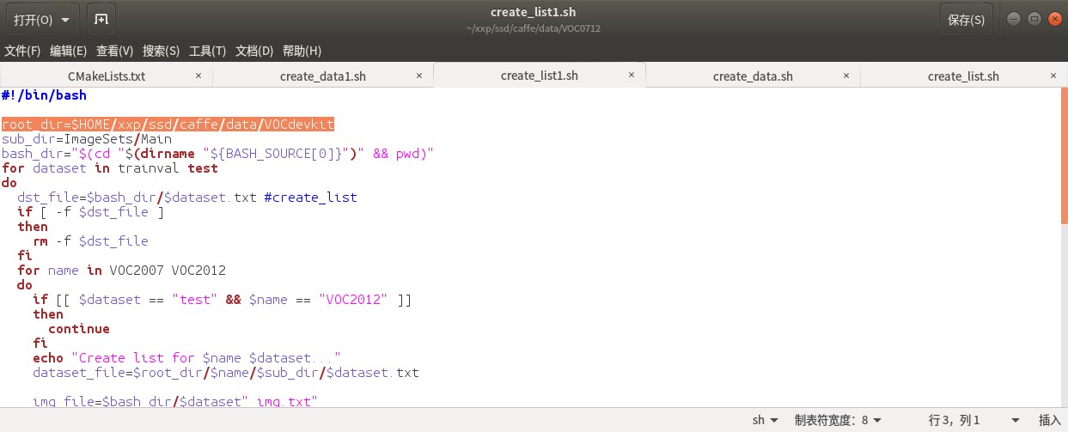Click the dataset_file=$root_dir line
The image size is (1068, 432).
pyautogui.click(x=226, y=373)
